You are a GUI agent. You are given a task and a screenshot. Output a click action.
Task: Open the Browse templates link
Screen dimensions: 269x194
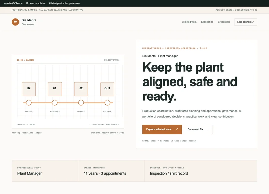click(x=36, y=3)
